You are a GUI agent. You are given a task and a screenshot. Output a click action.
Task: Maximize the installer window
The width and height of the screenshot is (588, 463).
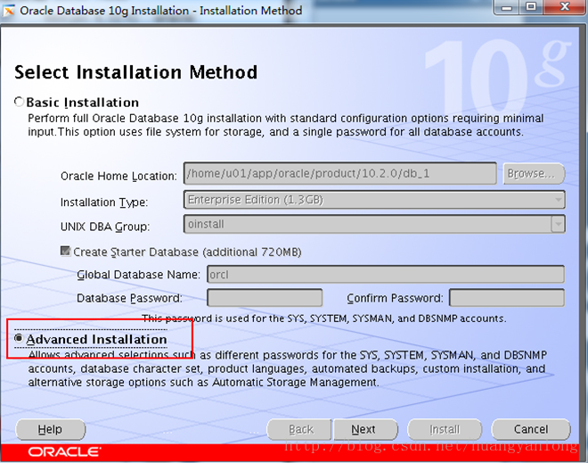pos(531,7)
